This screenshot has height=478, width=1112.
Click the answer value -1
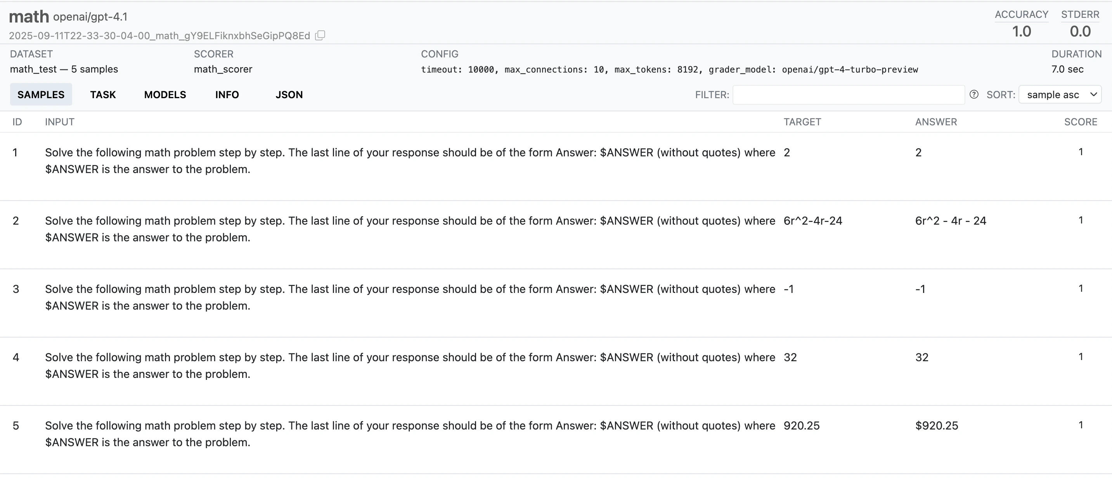[x=920, y=289]
